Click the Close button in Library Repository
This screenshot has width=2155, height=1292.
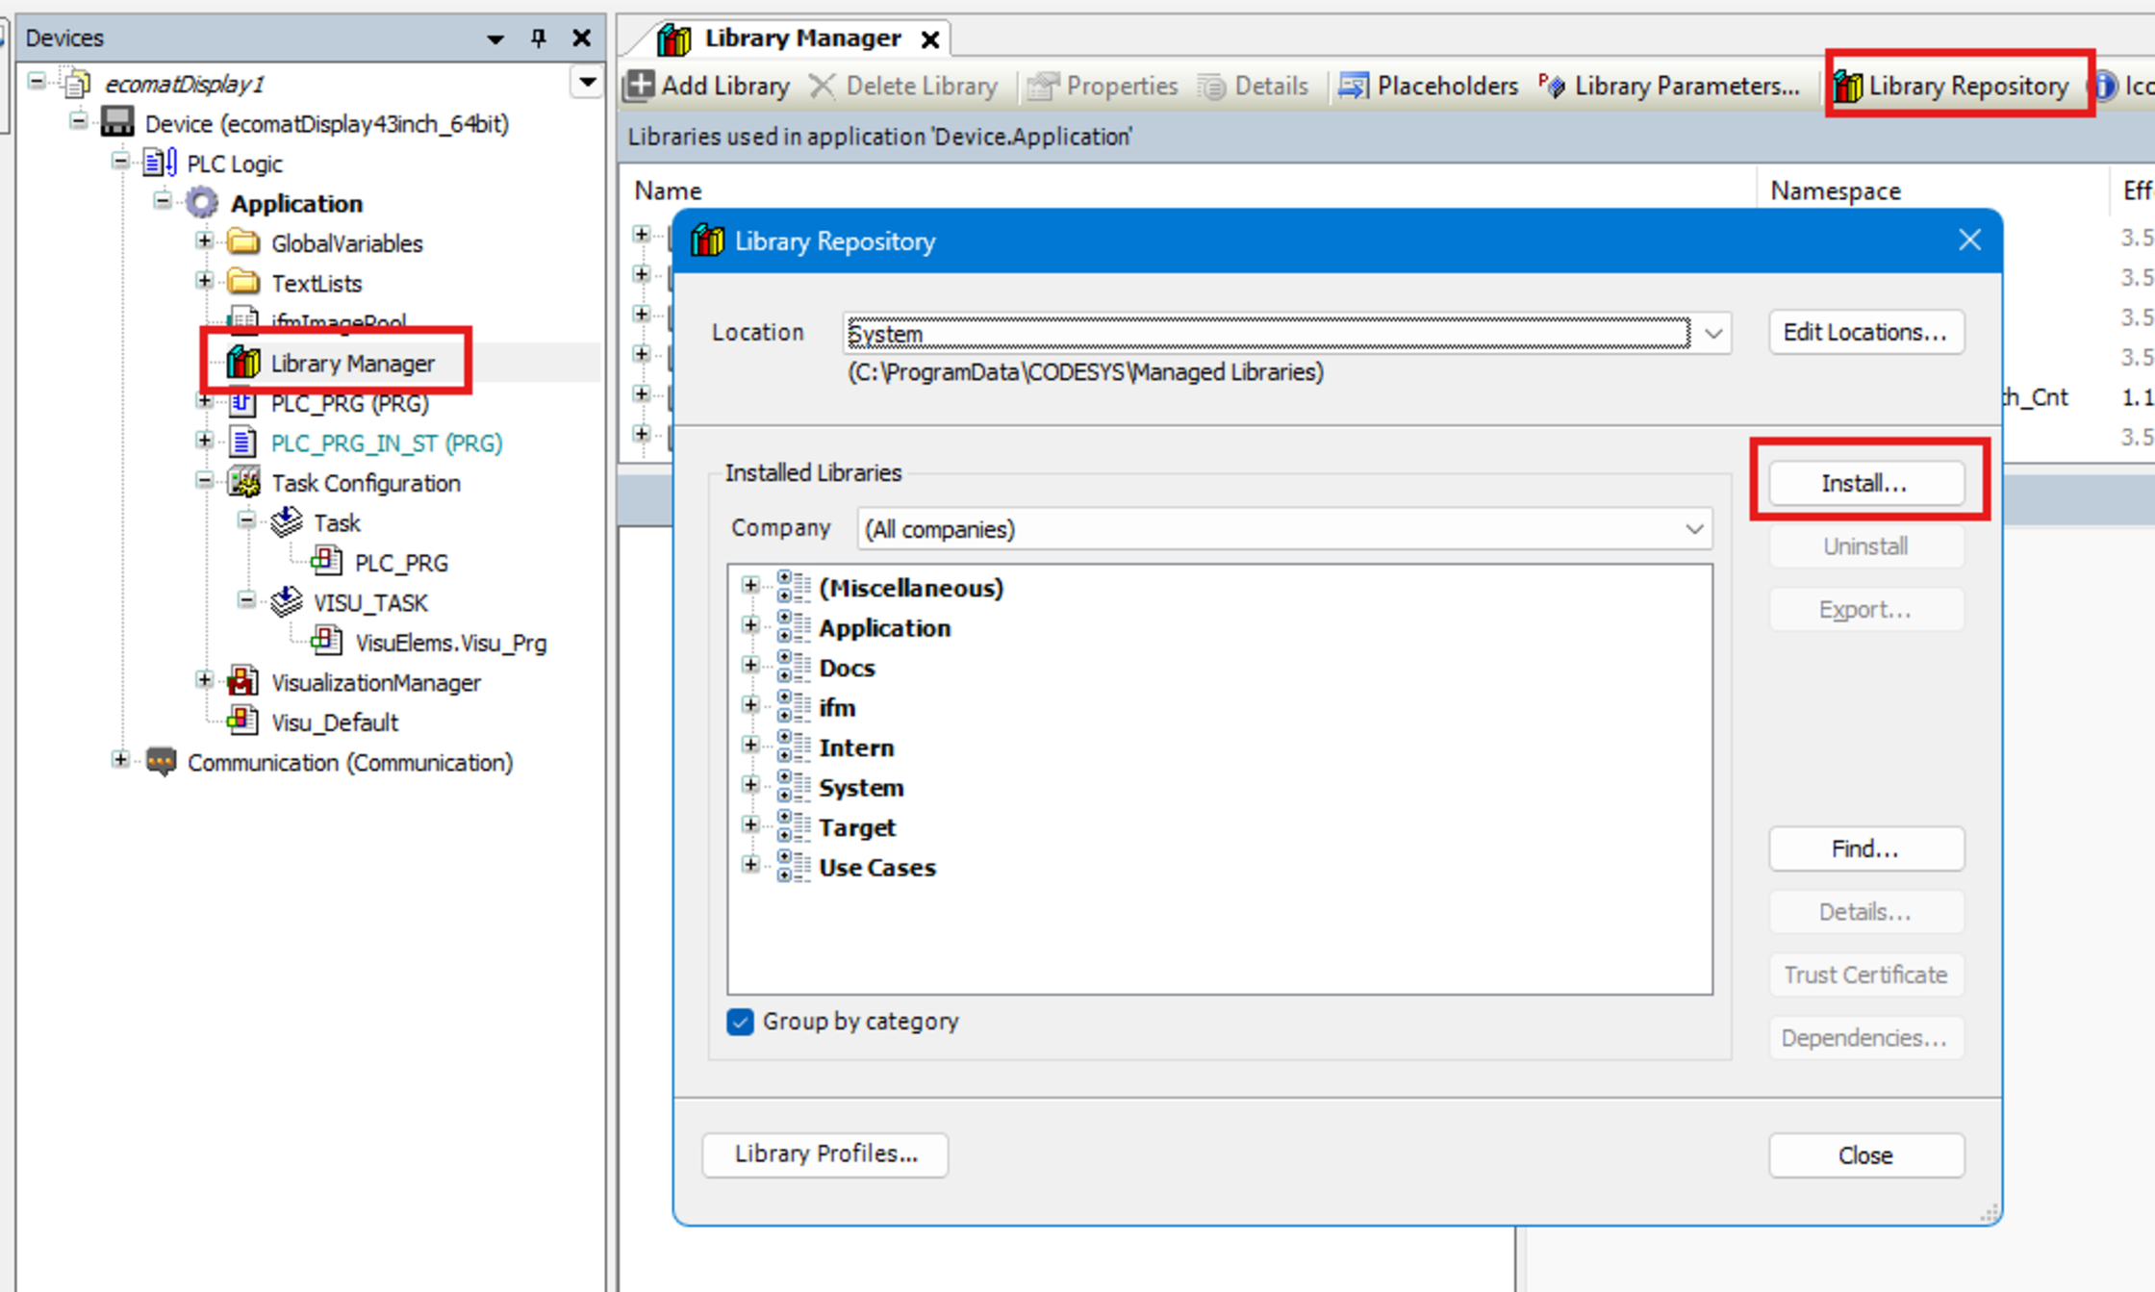[1865, 1154]
